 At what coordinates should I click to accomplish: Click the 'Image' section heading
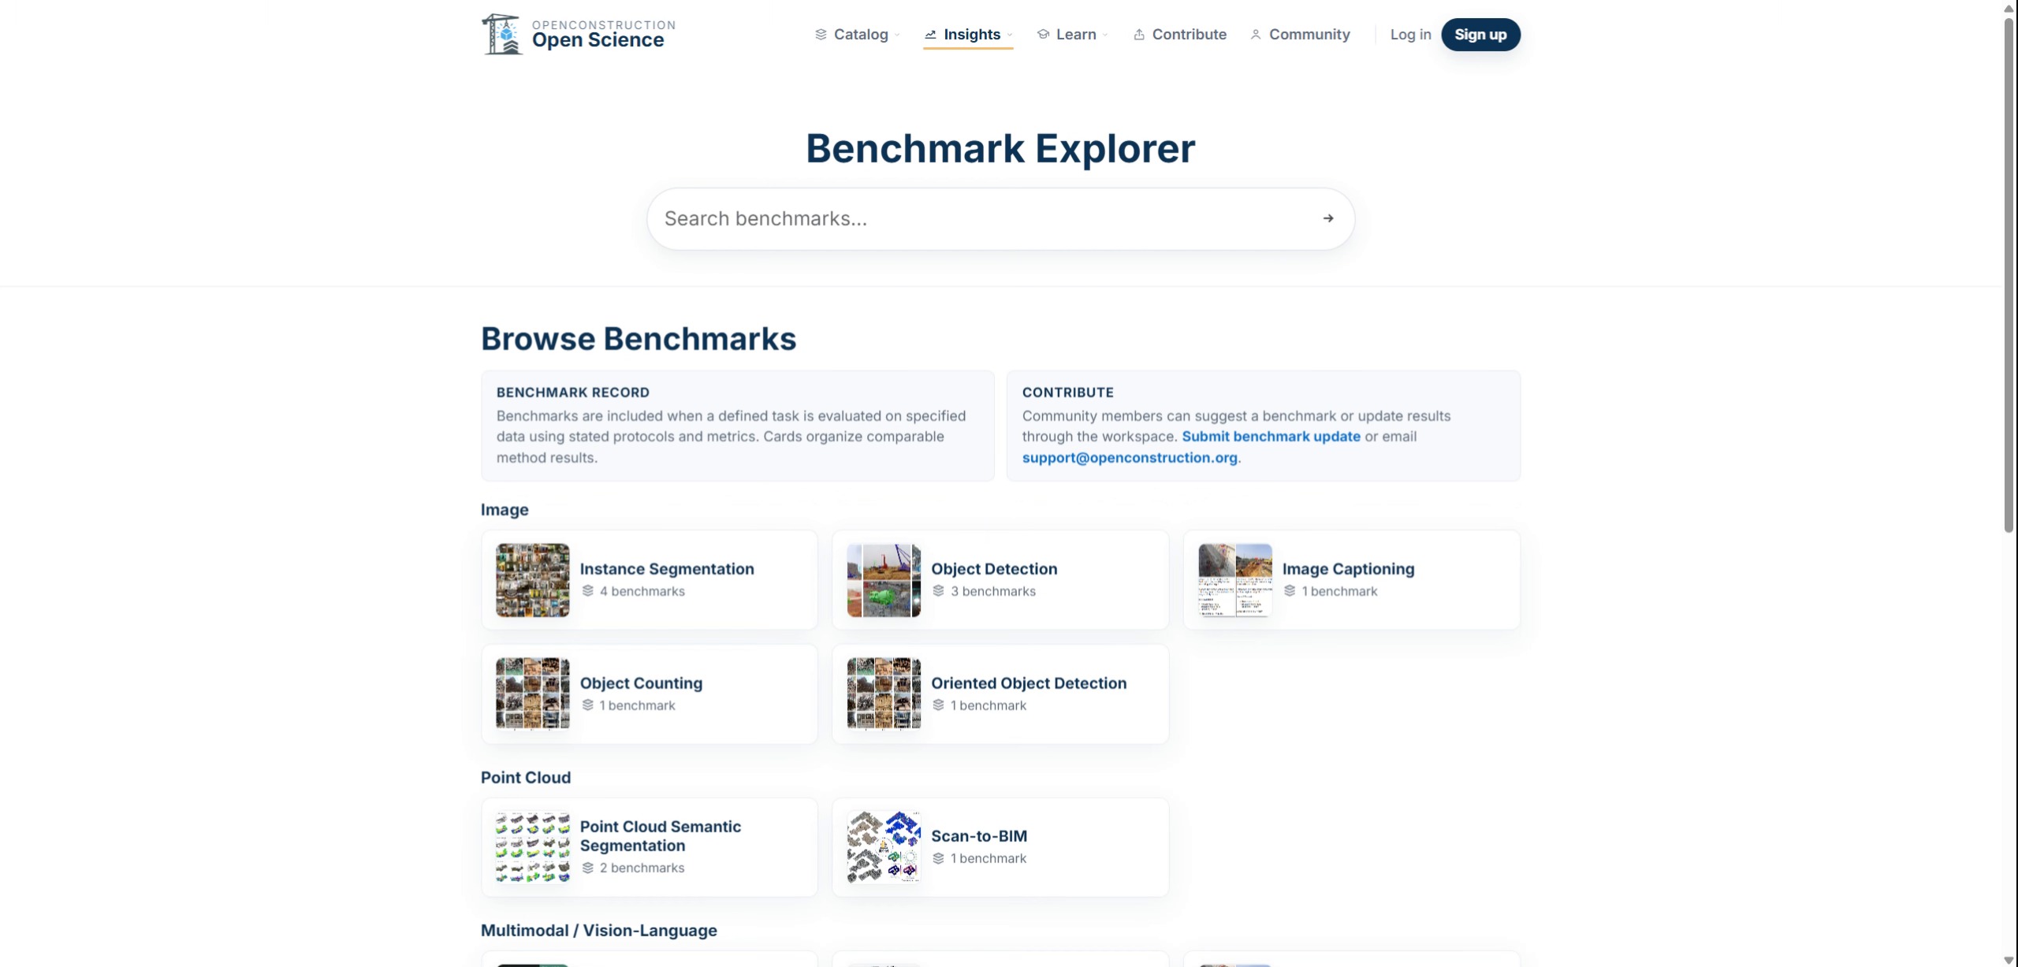pyautogui.click(x=504, y=510)
